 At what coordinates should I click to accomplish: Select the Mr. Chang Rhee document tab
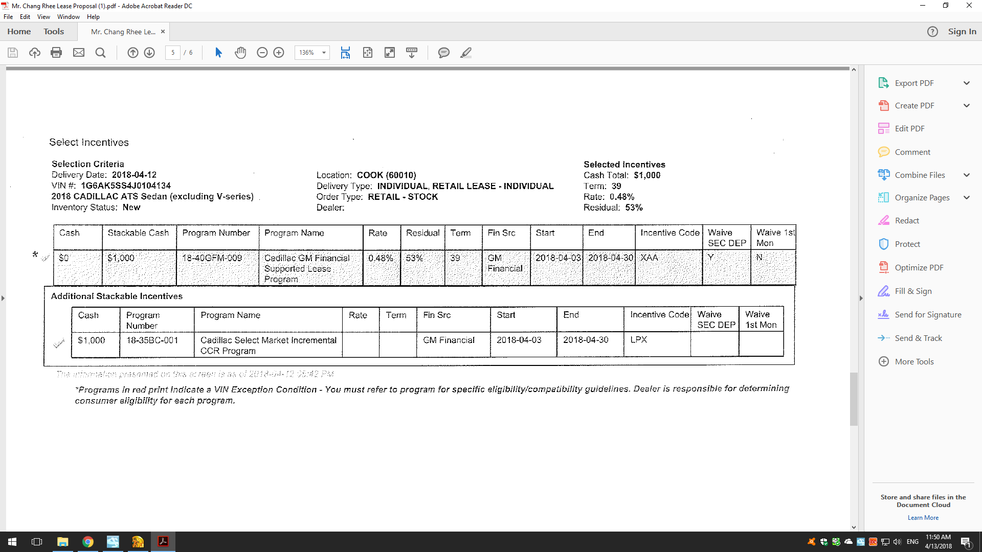click(123, 32)
